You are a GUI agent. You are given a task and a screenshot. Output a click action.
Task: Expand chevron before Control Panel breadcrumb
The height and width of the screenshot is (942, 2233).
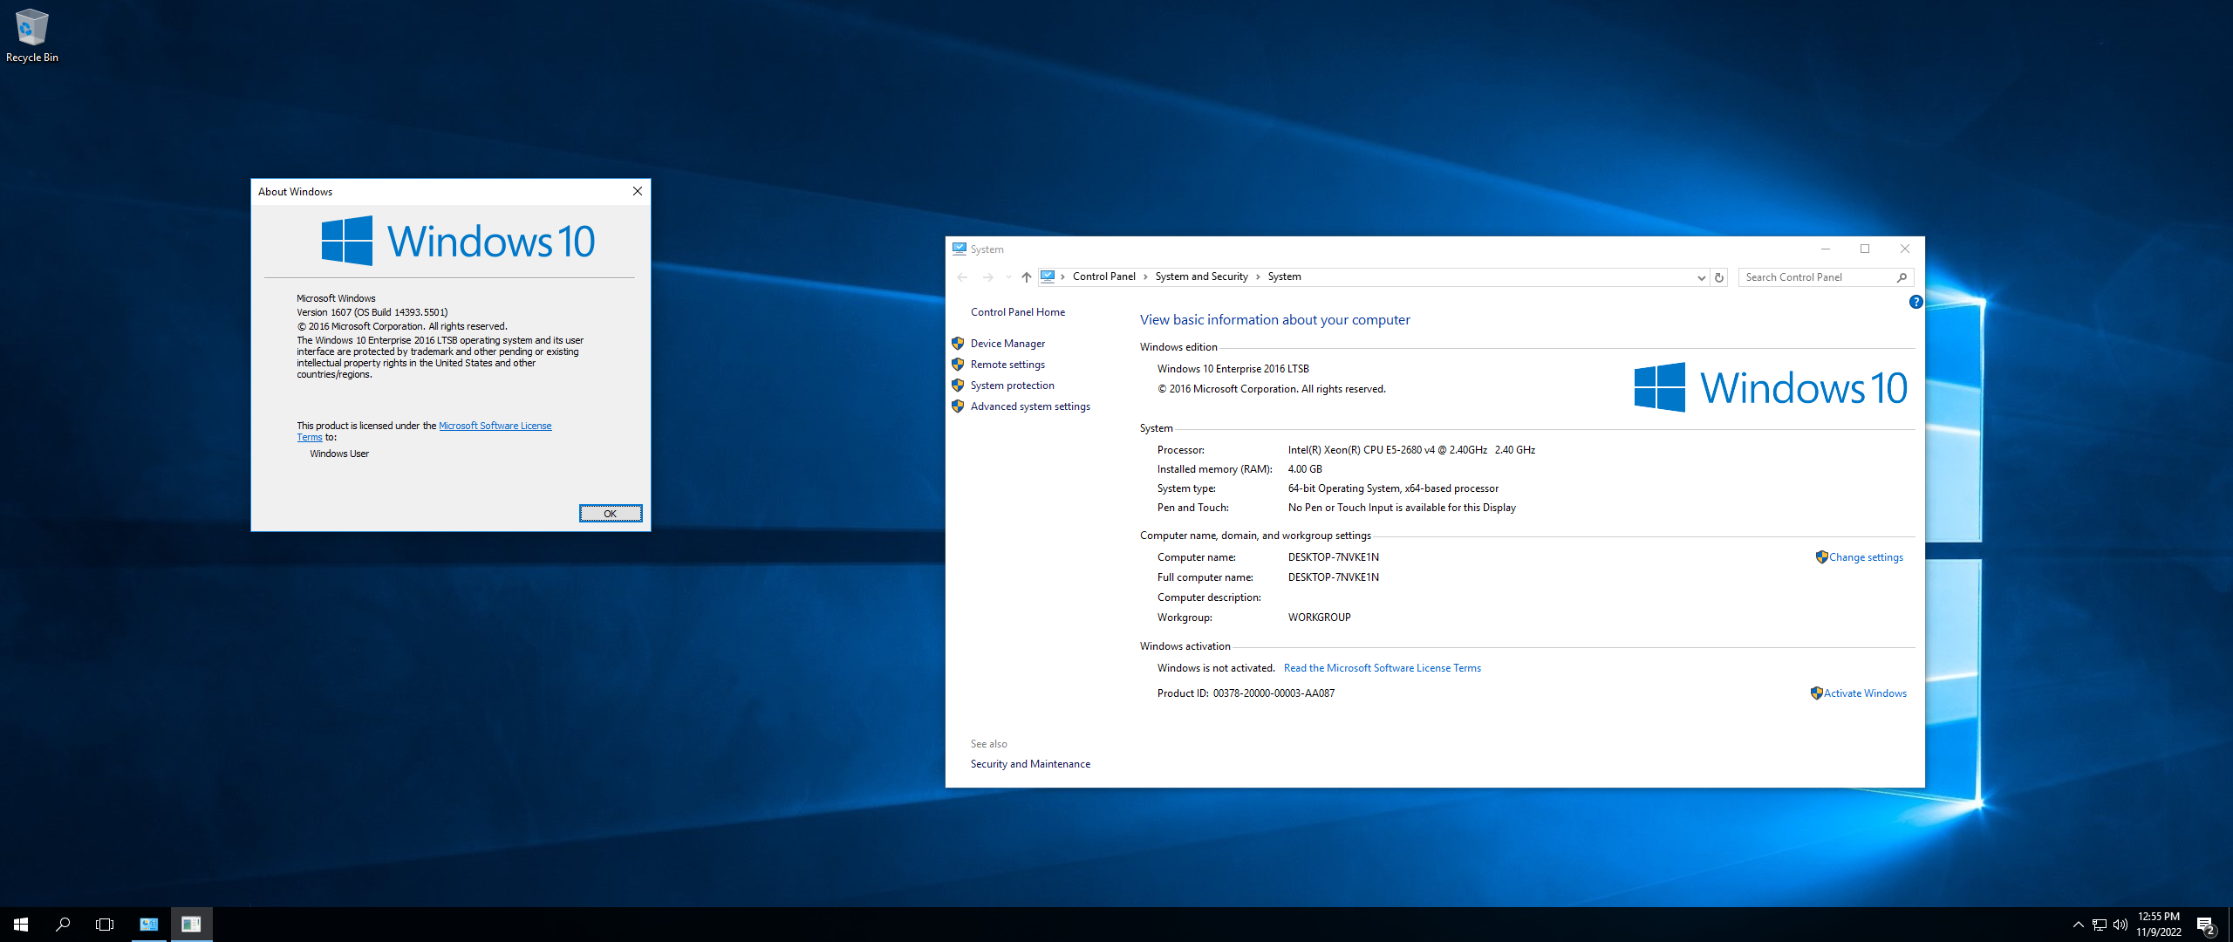pyautogui.click(x=1062, y=277)
